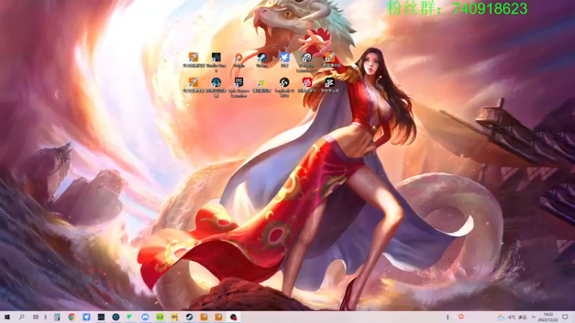The width and height of the screenshot is (575, 323).
Task: Expand hidden system tray icons chevron
Action: [533, 317]
